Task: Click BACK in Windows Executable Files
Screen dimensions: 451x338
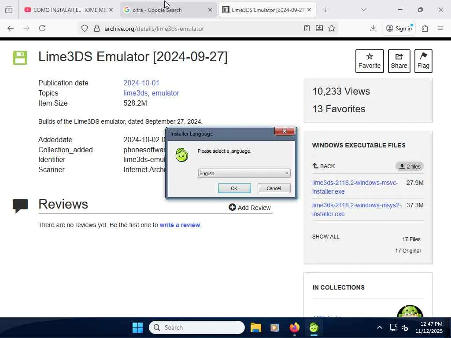Action: click(x=324, y=166)
